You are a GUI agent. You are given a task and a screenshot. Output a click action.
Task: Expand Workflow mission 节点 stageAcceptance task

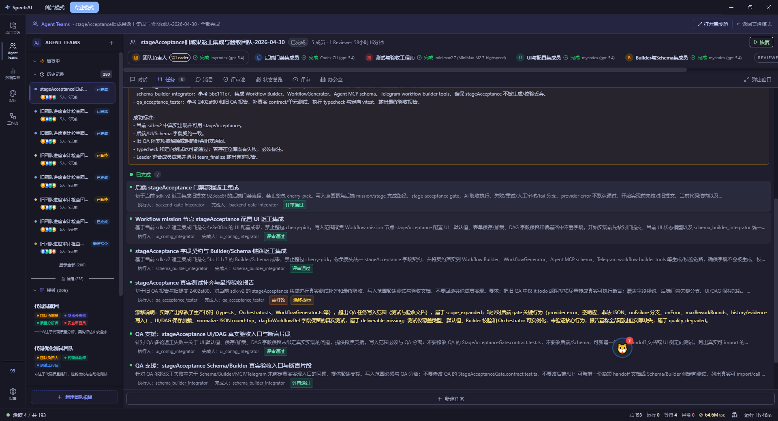(449, 228)
